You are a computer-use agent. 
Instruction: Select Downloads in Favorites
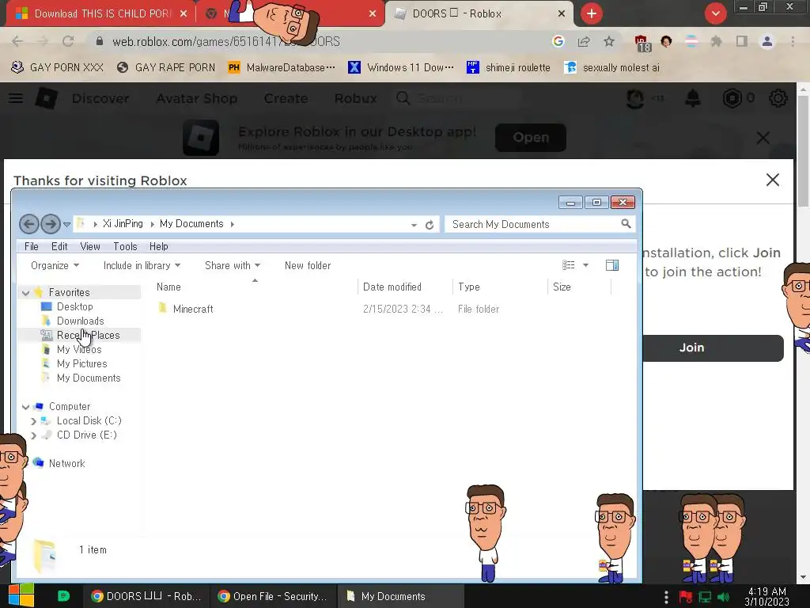(x=80, y=321)
